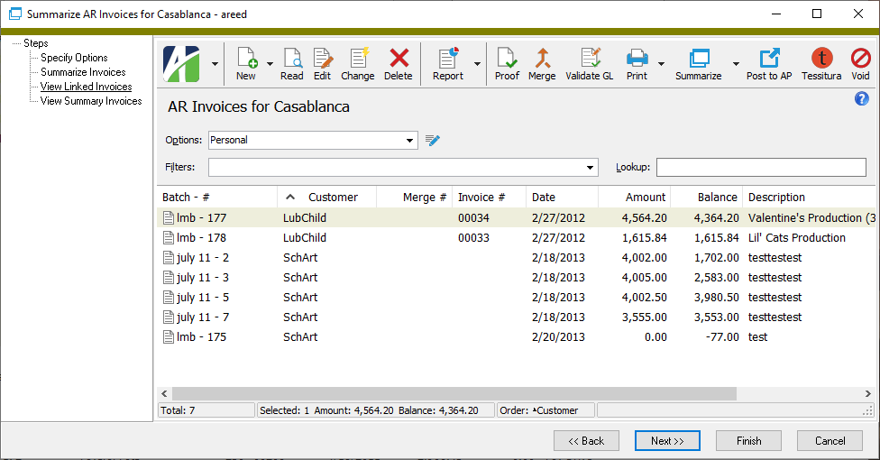The height and width of the screenshot is (460, 880).
Task: Sort by Date column header
Action: (562, 198)
